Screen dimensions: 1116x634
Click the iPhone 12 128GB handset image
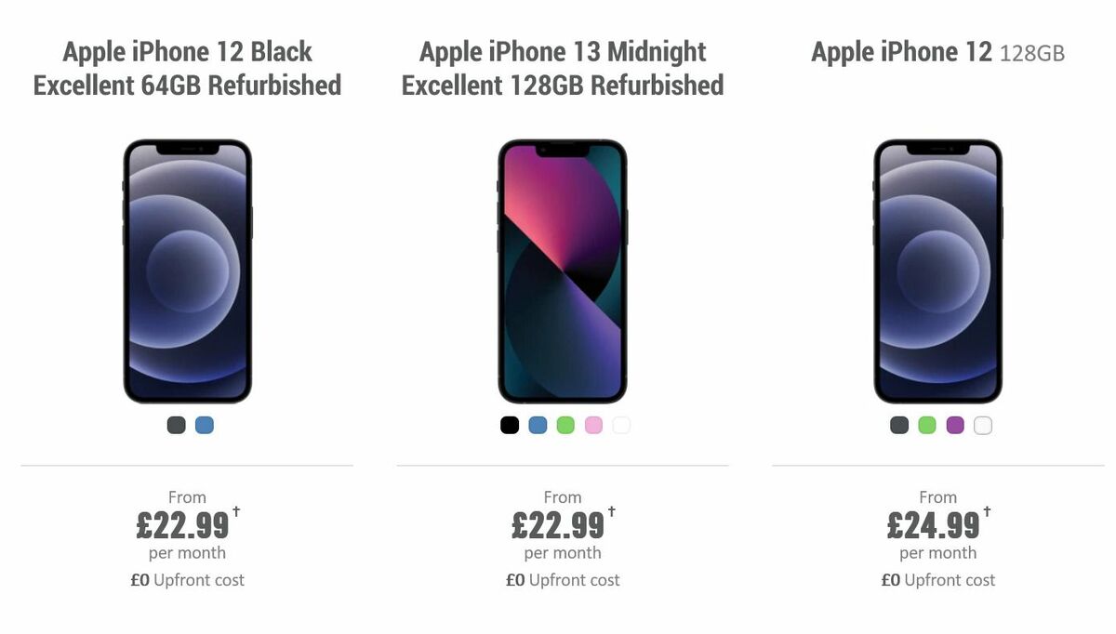939,270
